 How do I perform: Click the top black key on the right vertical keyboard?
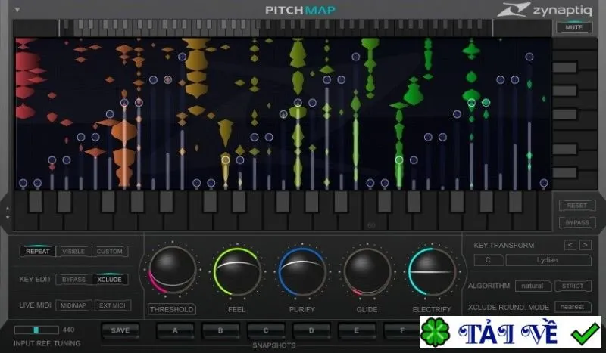coord(564,67)
